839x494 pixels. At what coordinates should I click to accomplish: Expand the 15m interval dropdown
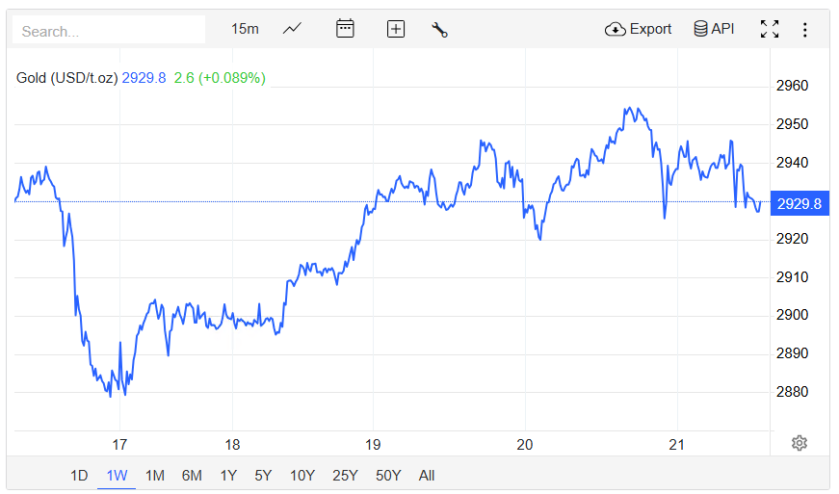pyautogui.click(x=245, y=29)
